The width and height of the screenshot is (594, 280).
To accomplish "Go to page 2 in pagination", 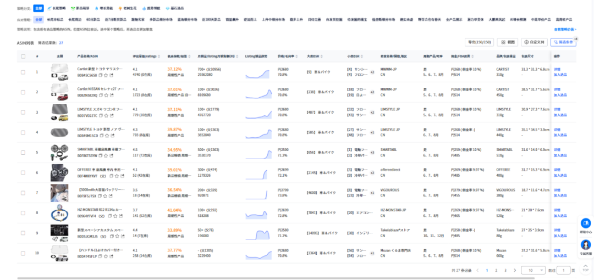I will (x=496, y=270).
